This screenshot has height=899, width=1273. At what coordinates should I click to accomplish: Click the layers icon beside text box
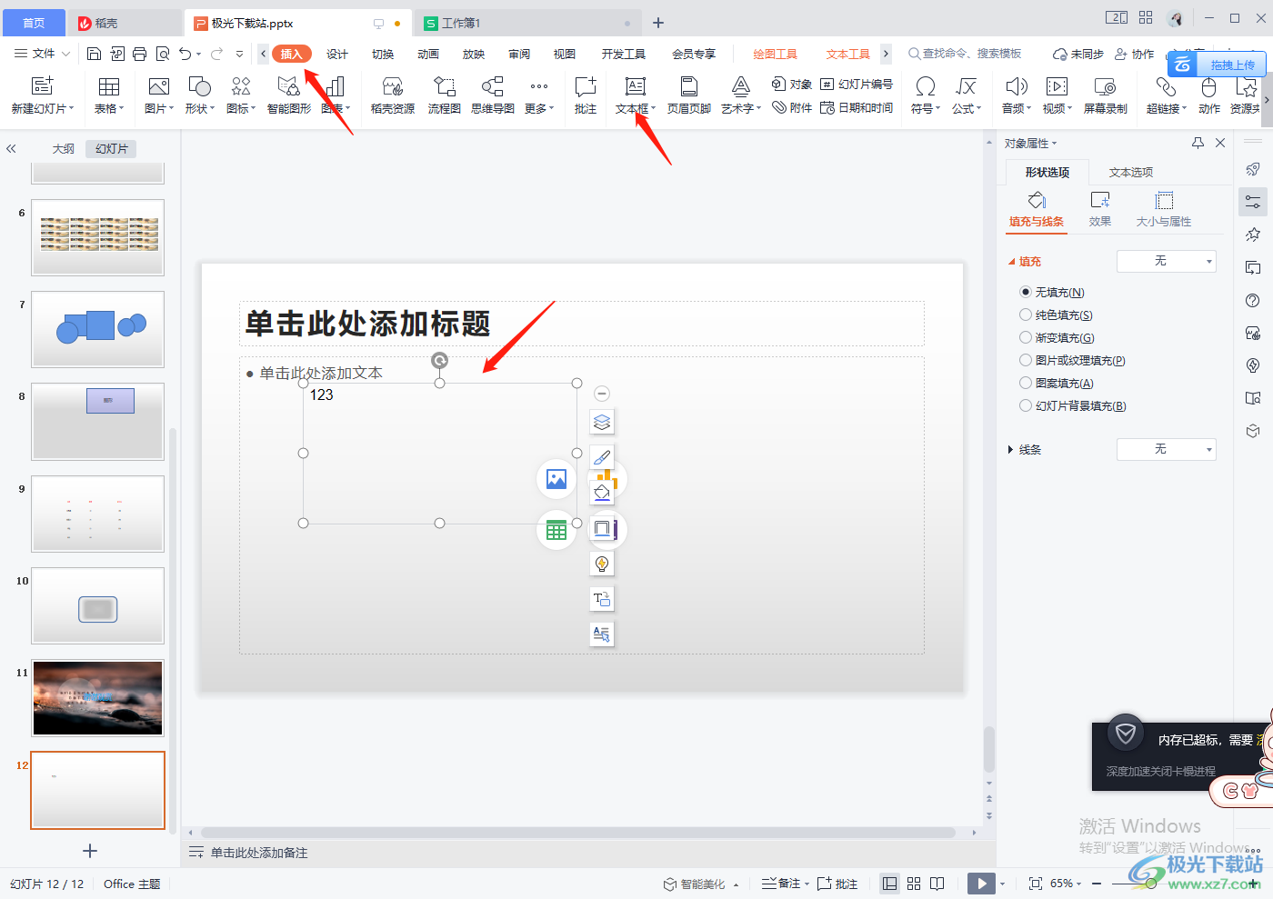click(602, 422)
